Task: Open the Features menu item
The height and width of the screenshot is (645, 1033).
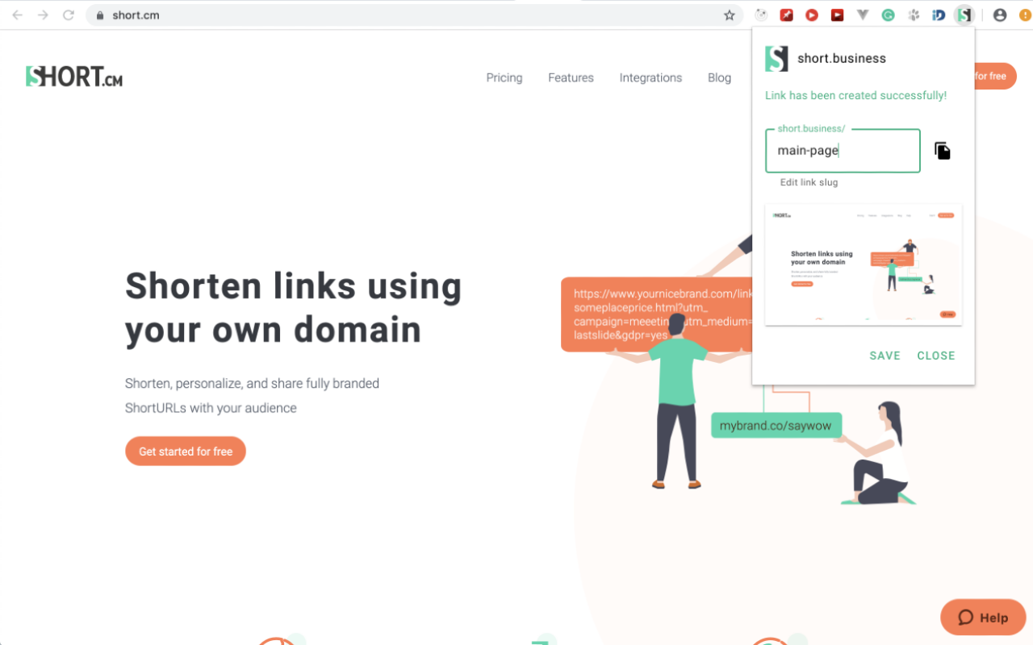Action: tap(571, 77)
